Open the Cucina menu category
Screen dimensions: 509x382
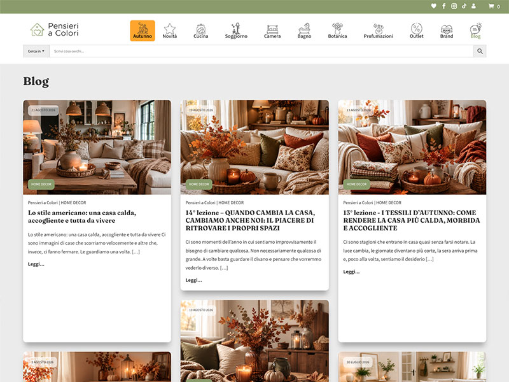tap(201, 31)
